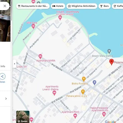Switch to satellite view via Ebenen thumbnail

coord(23,117)
